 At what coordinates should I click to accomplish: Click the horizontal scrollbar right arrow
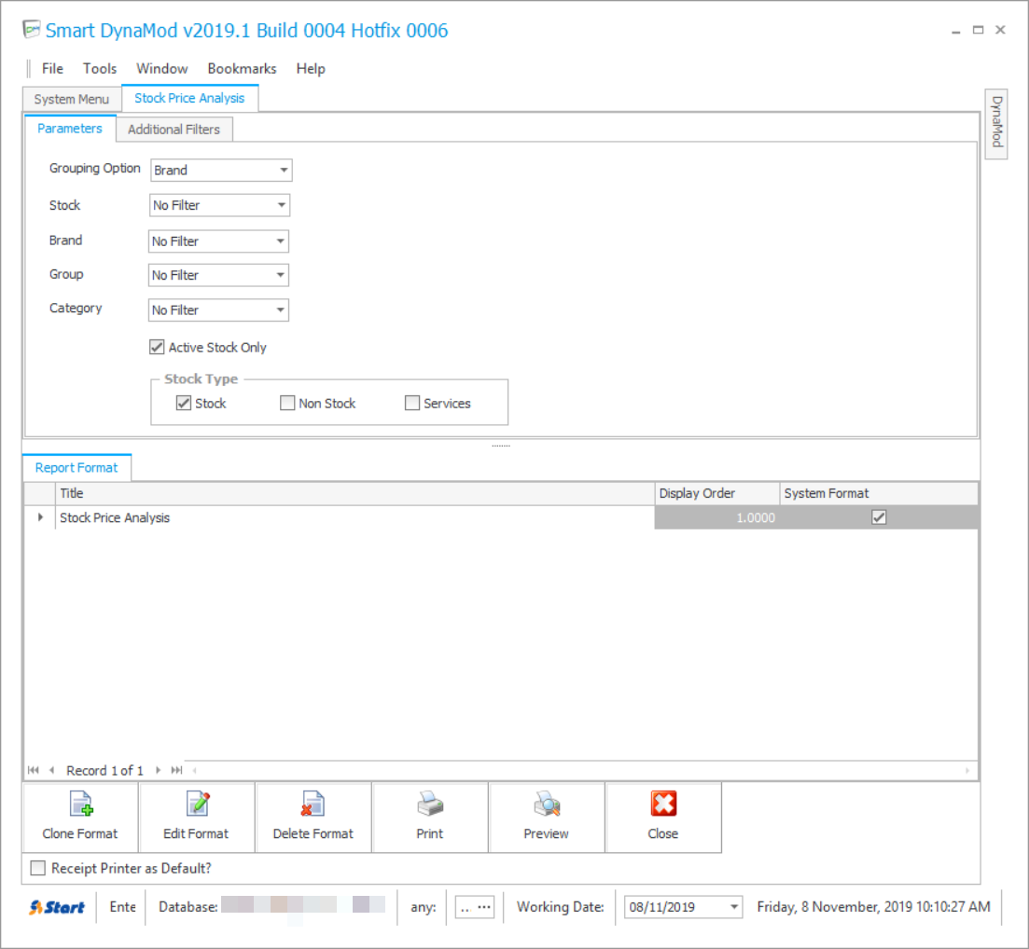[x=967, y=770]
